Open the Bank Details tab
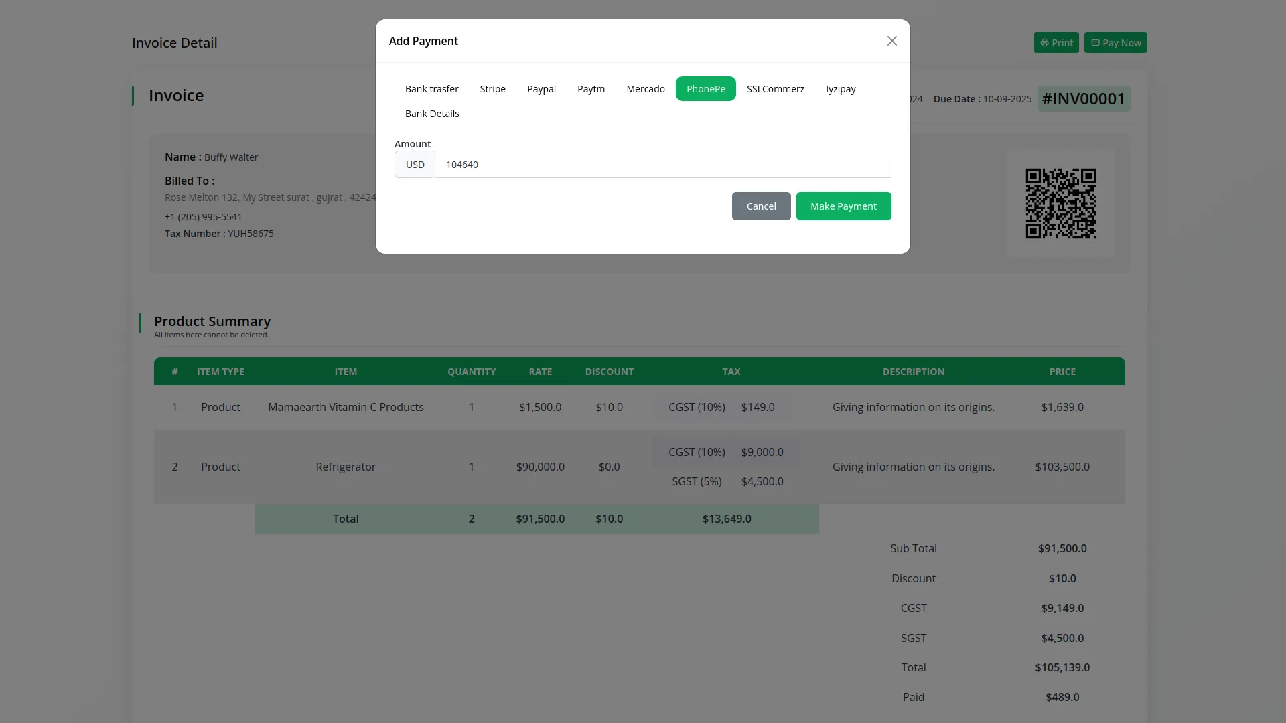 (431, 114)
